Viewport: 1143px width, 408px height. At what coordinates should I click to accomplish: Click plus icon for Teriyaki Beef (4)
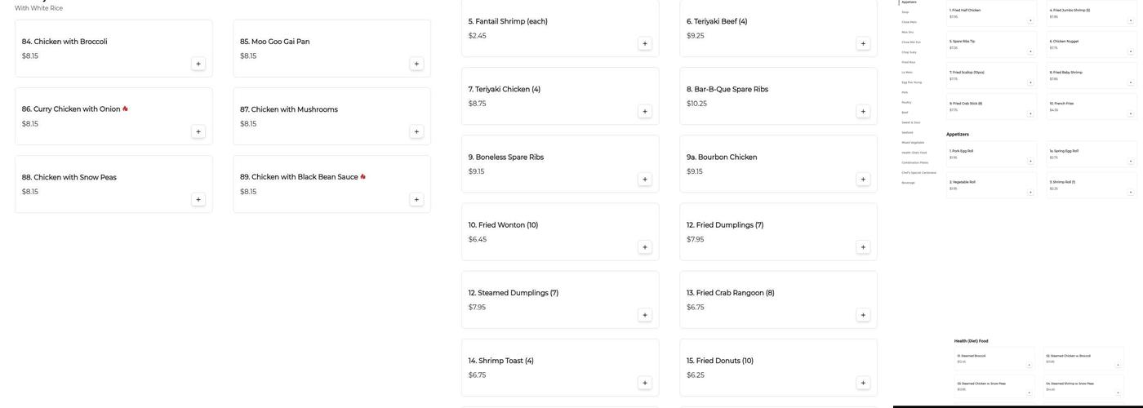[x=863, y=43]
